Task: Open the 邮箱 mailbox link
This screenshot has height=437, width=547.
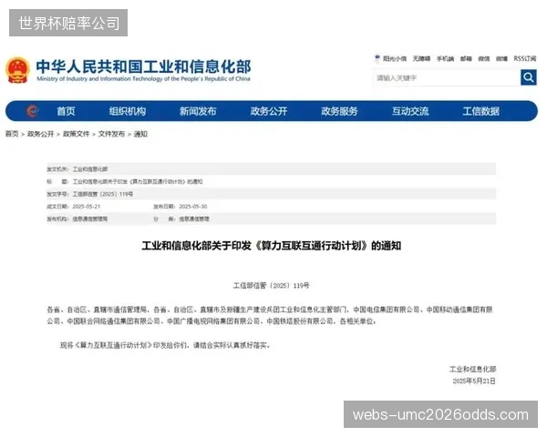Action: coord(466,58)
